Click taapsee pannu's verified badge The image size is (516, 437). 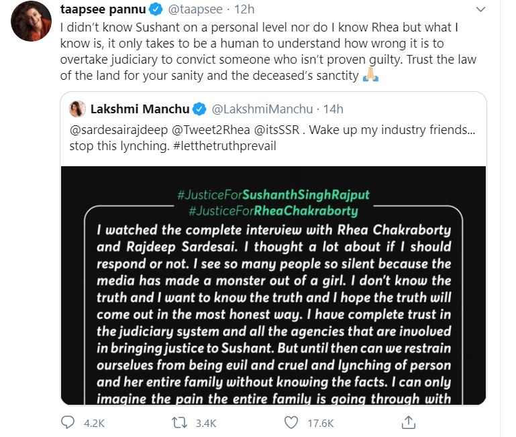pyautogui.click(x=156, y=9)
